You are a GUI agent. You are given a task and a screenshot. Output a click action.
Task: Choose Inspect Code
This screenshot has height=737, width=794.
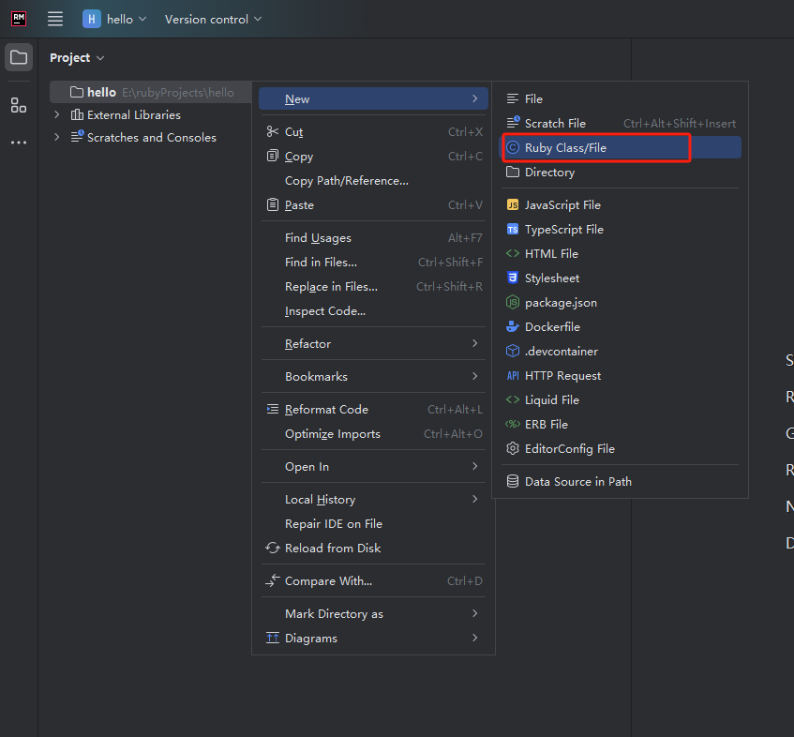(x=373, y=310)
